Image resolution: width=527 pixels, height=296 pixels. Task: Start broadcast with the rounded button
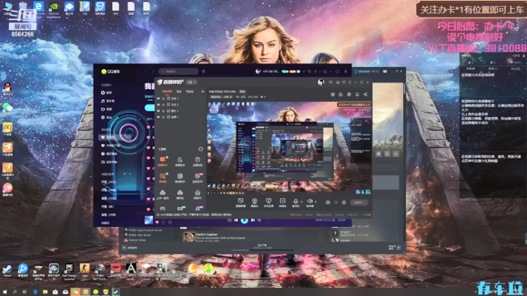coord(359,203)
